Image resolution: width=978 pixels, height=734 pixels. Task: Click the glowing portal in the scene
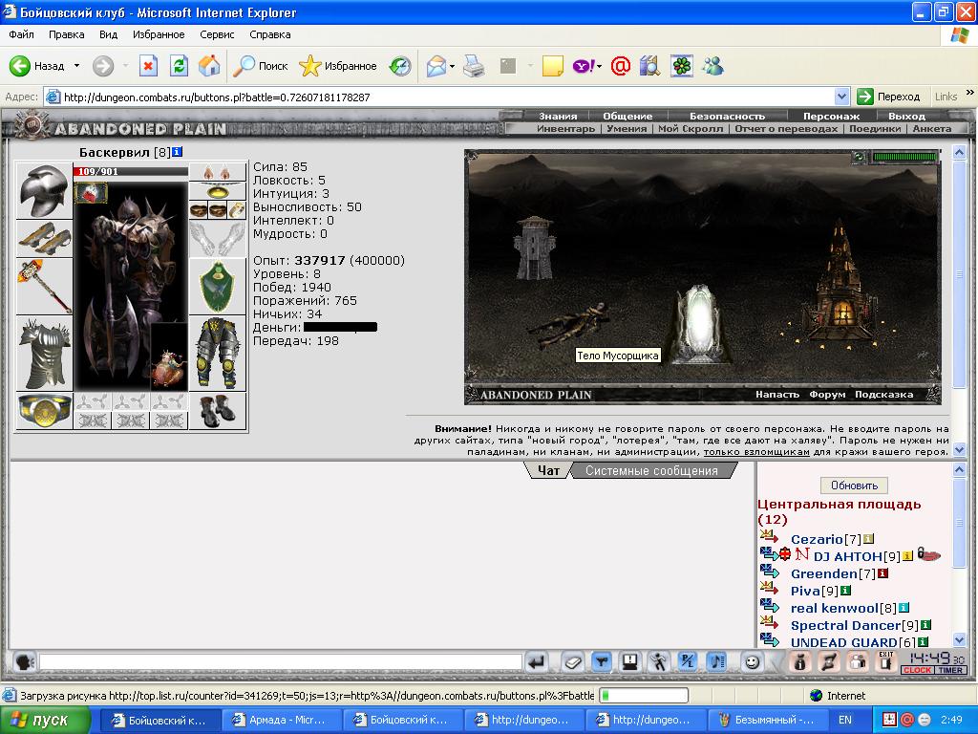coord(700,323)
